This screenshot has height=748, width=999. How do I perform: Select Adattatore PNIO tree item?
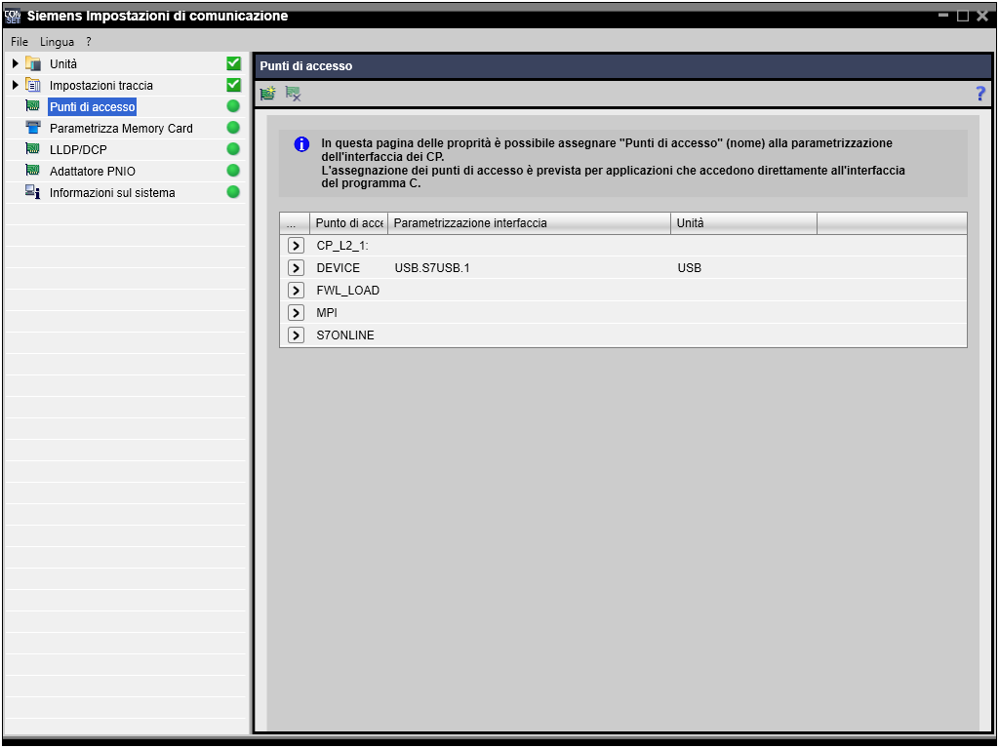point(93,171)
